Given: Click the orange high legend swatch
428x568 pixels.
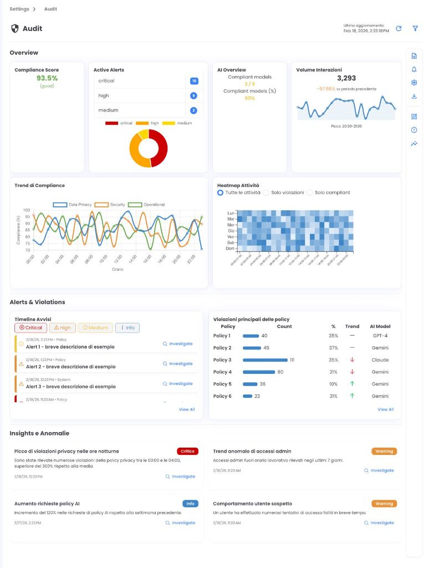Looking at the screenshot, I should [142, 123].
